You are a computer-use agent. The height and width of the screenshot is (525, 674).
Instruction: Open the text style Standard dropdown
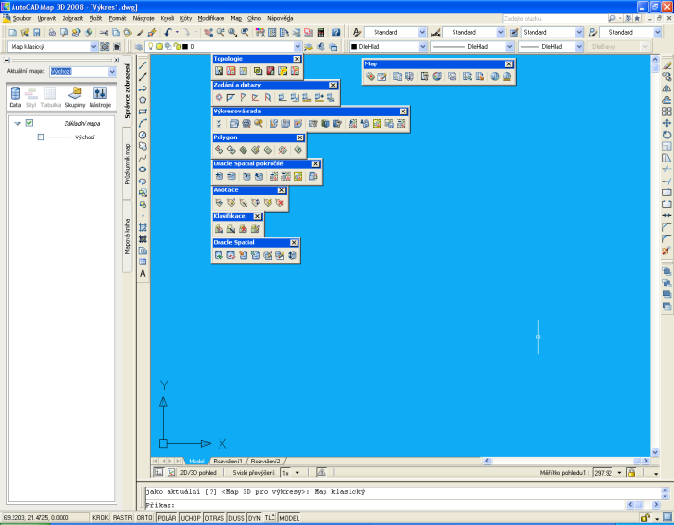pyautogui.click(x=422, y=32)
